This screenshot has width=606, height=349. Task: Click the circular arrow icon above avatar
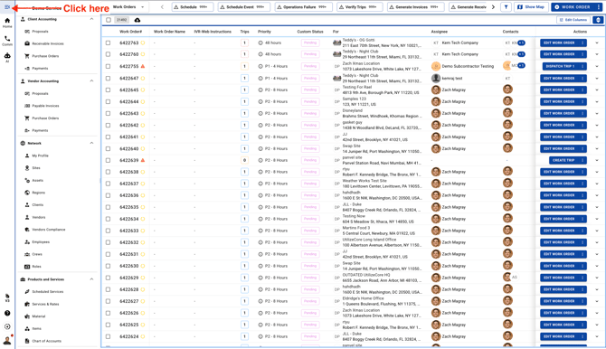pos(7,326)
